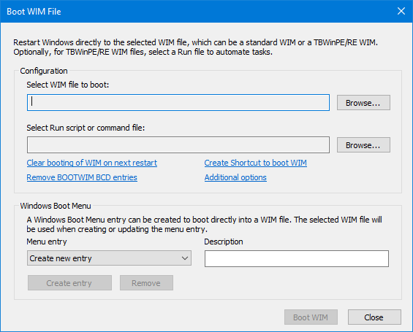Click the Menu entry label
The width and height of the screenshot is (413, 332).
pos(47,242)
